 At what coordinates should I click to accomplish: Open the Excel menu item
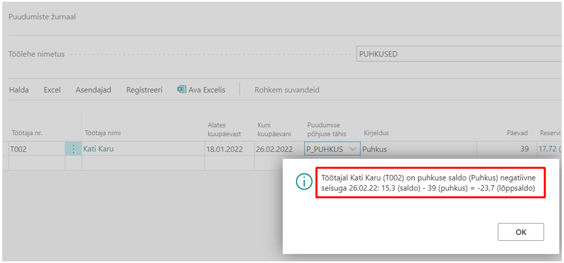[52, 90]
